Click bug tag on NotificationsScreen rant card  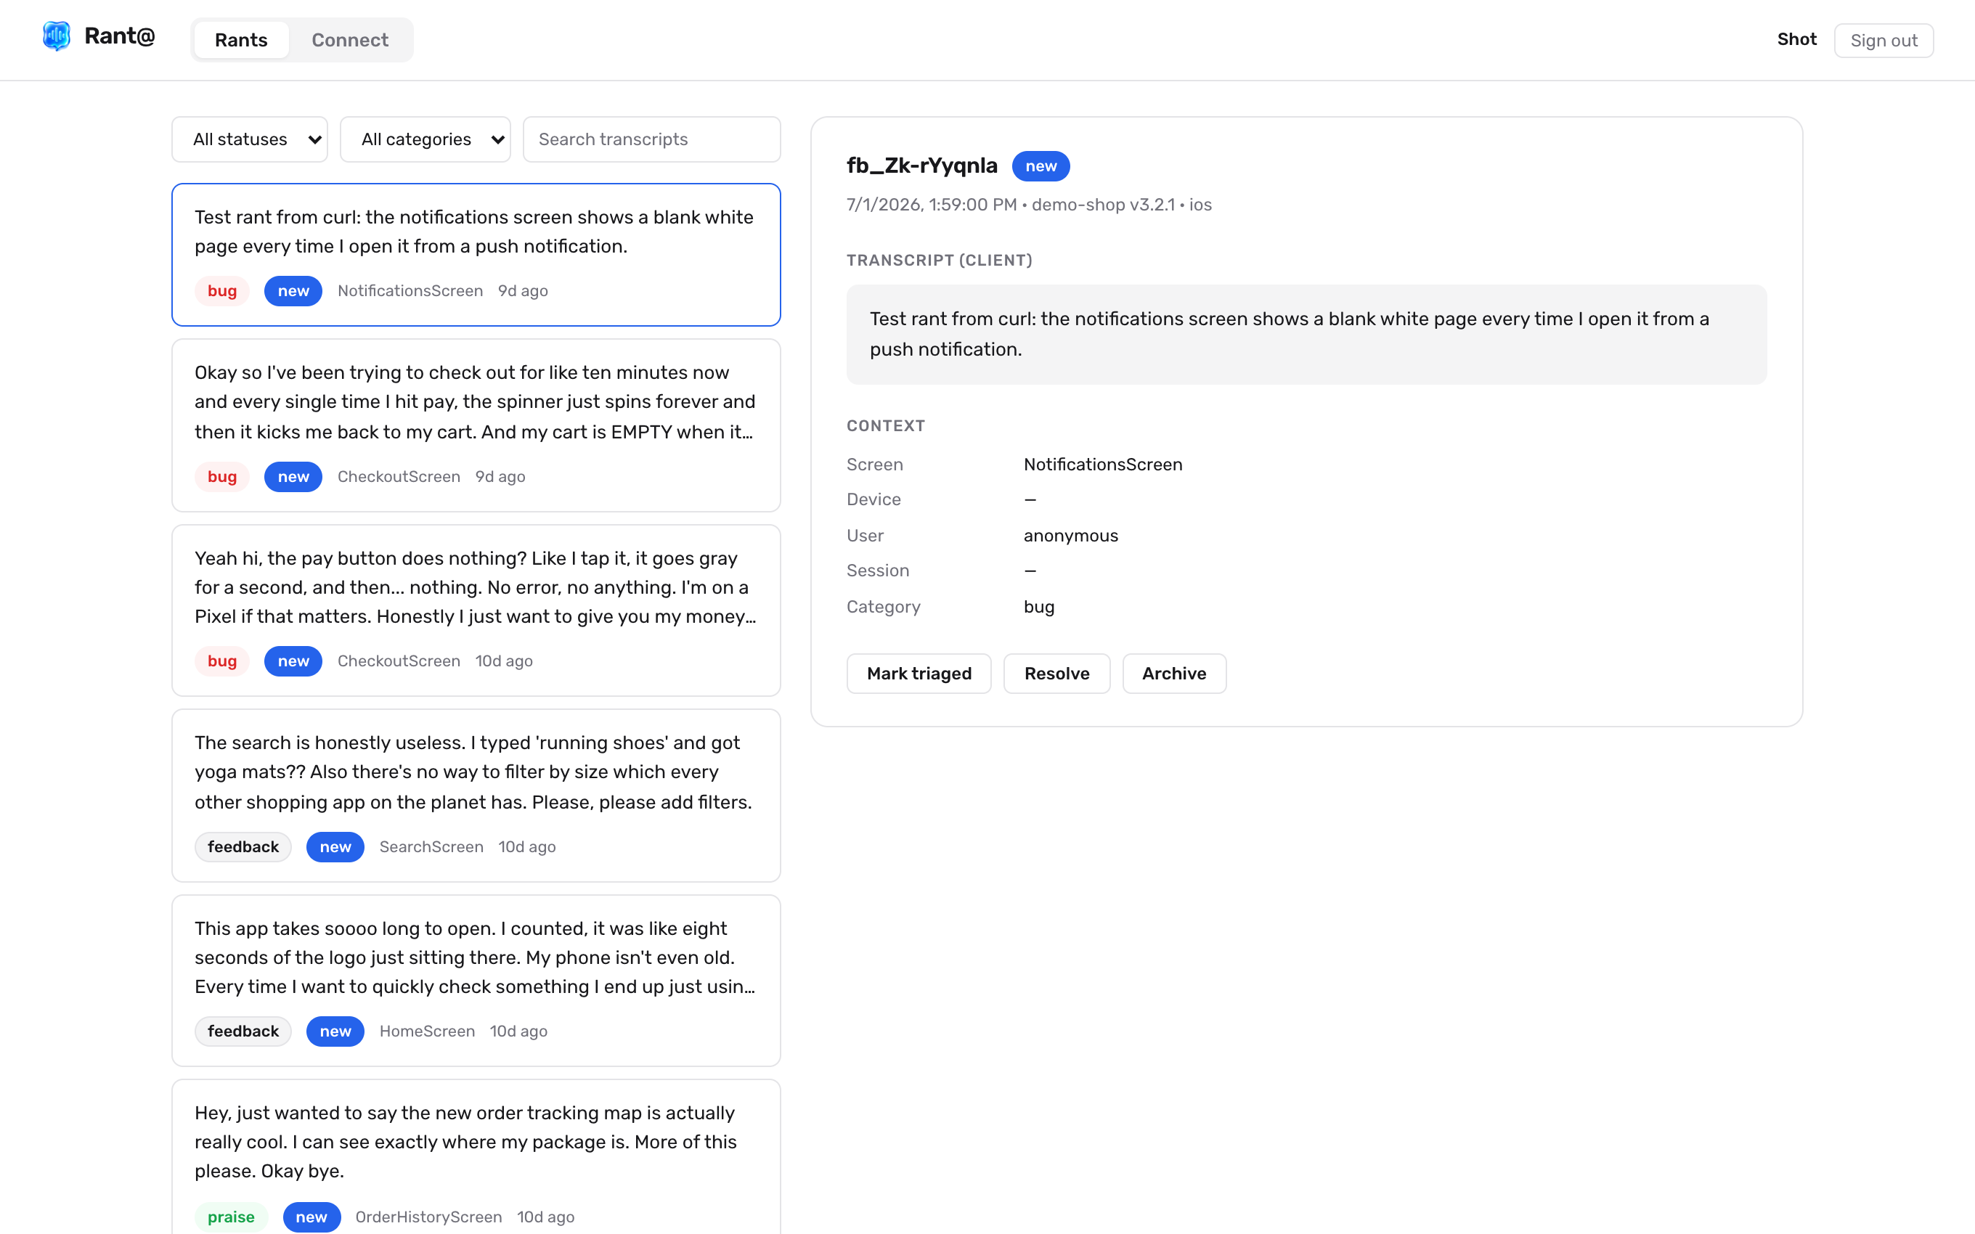point(222,290)
